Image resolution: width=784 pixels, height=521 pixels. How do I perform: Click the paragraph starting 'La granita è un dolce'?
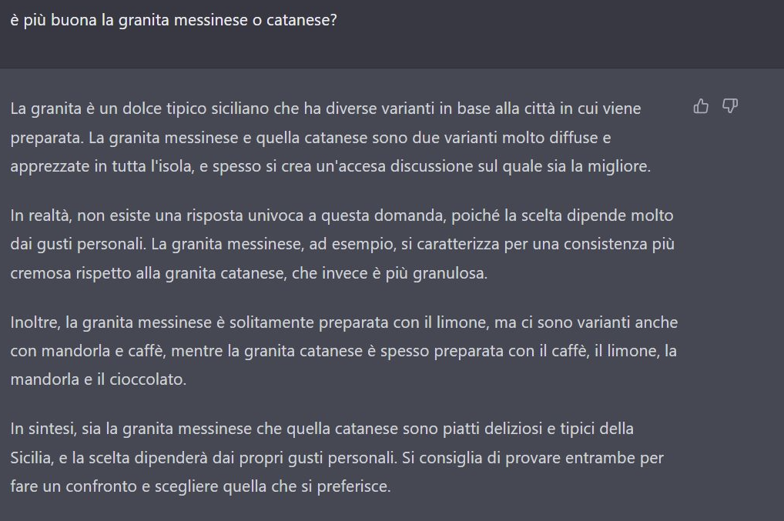(330, 137)
